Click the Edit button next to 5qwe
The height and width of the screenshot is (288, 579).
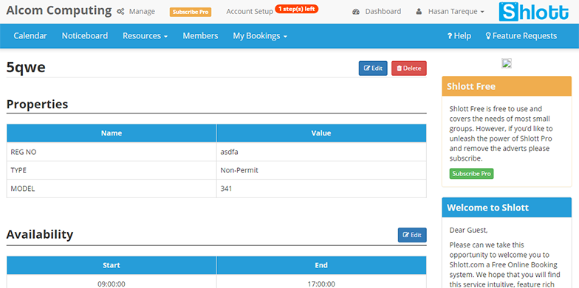(x=373, y=69)
